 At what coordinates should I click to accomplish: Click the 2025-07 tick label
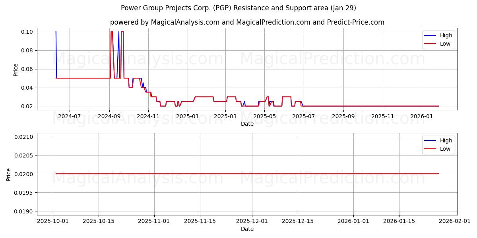coord(304,117)
